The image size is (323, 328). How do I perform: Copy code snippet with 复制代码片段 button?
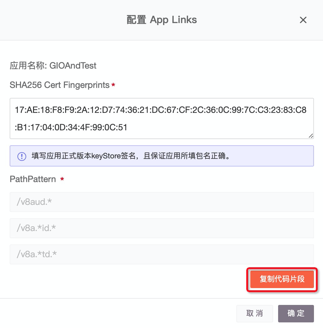[x=282, y=279]
